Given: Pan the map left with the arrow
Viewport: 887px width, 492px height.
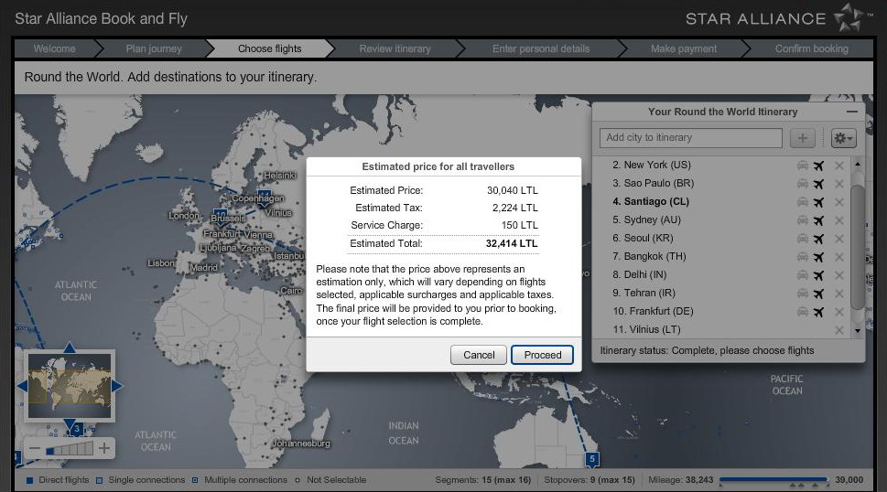Looking at the screenshot, I should click(x=21, y=386).
